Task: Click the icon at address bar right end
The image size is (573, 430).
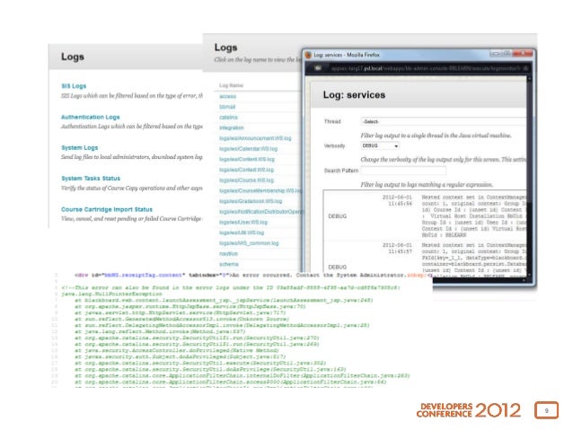Action: pos(525,68)
